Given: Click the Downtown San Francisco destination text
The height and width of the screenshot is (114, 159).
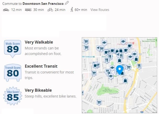Looking at the screenshot, I should 43,4.
